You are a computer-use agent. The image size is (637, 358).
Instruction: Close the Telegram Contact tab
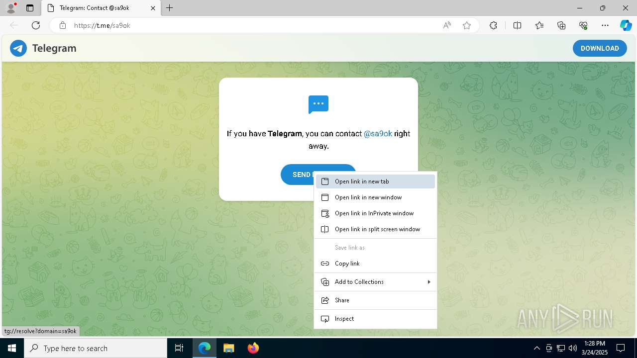(153, 8)
